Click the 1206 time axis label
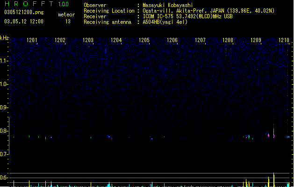The image size is (294, 187). click(x=172, y=40)
